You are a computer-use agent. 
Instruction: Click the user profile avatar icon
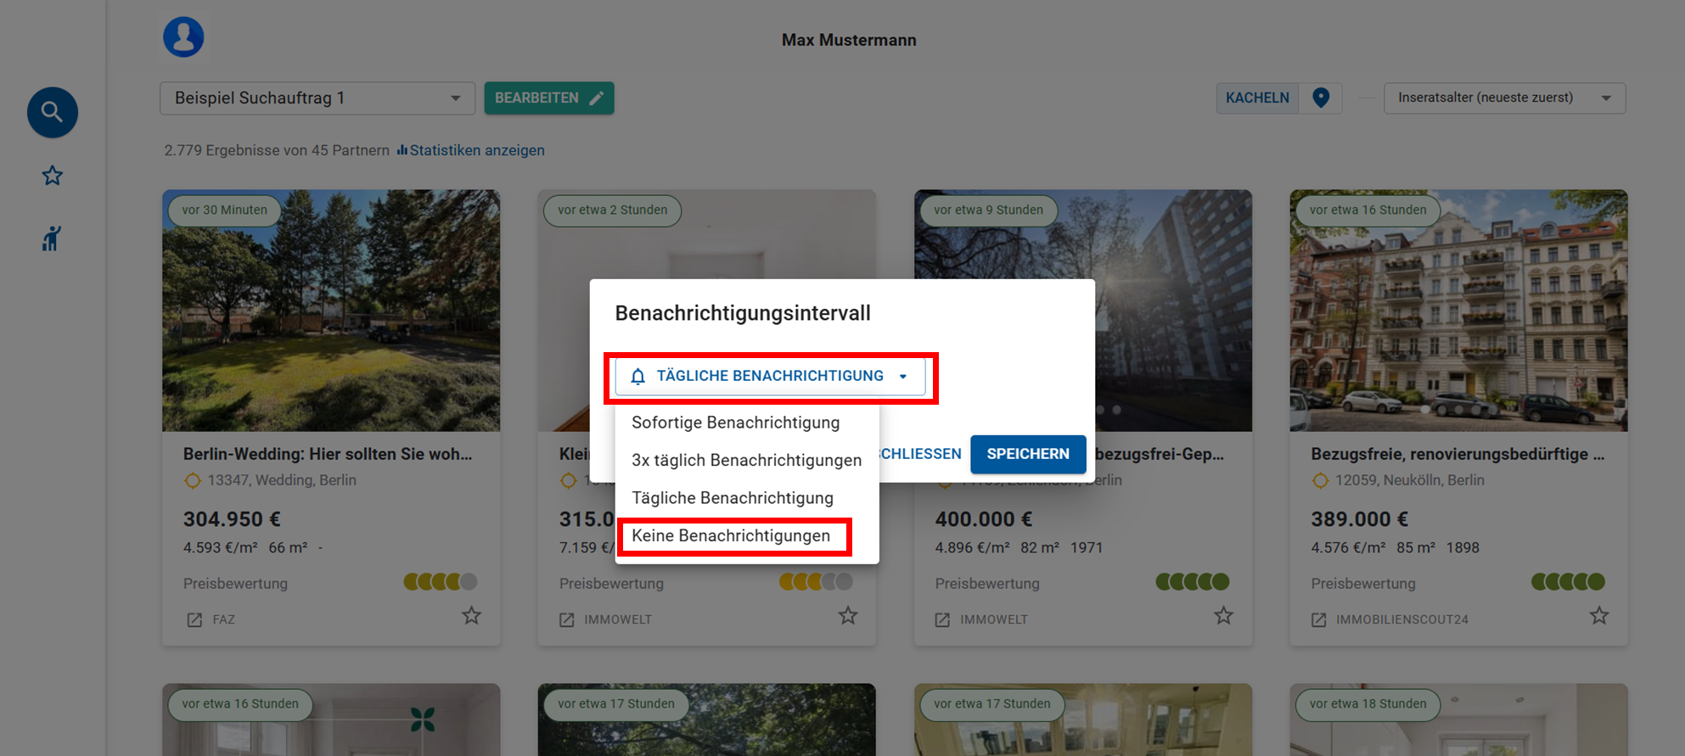pyautogui.click(x=183, y=37)
